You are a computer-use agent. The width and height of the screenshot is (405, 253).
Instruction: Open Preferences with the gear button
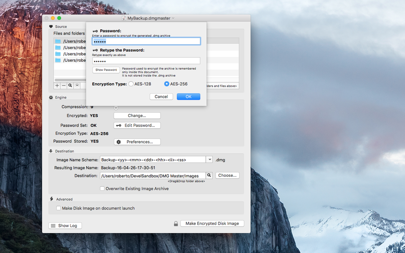pos(137,142)
